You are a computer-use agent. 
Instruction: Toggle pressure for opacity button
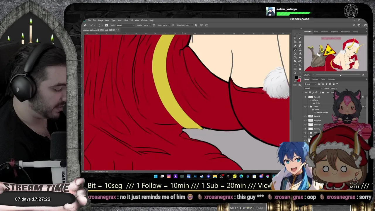(154, 25)
